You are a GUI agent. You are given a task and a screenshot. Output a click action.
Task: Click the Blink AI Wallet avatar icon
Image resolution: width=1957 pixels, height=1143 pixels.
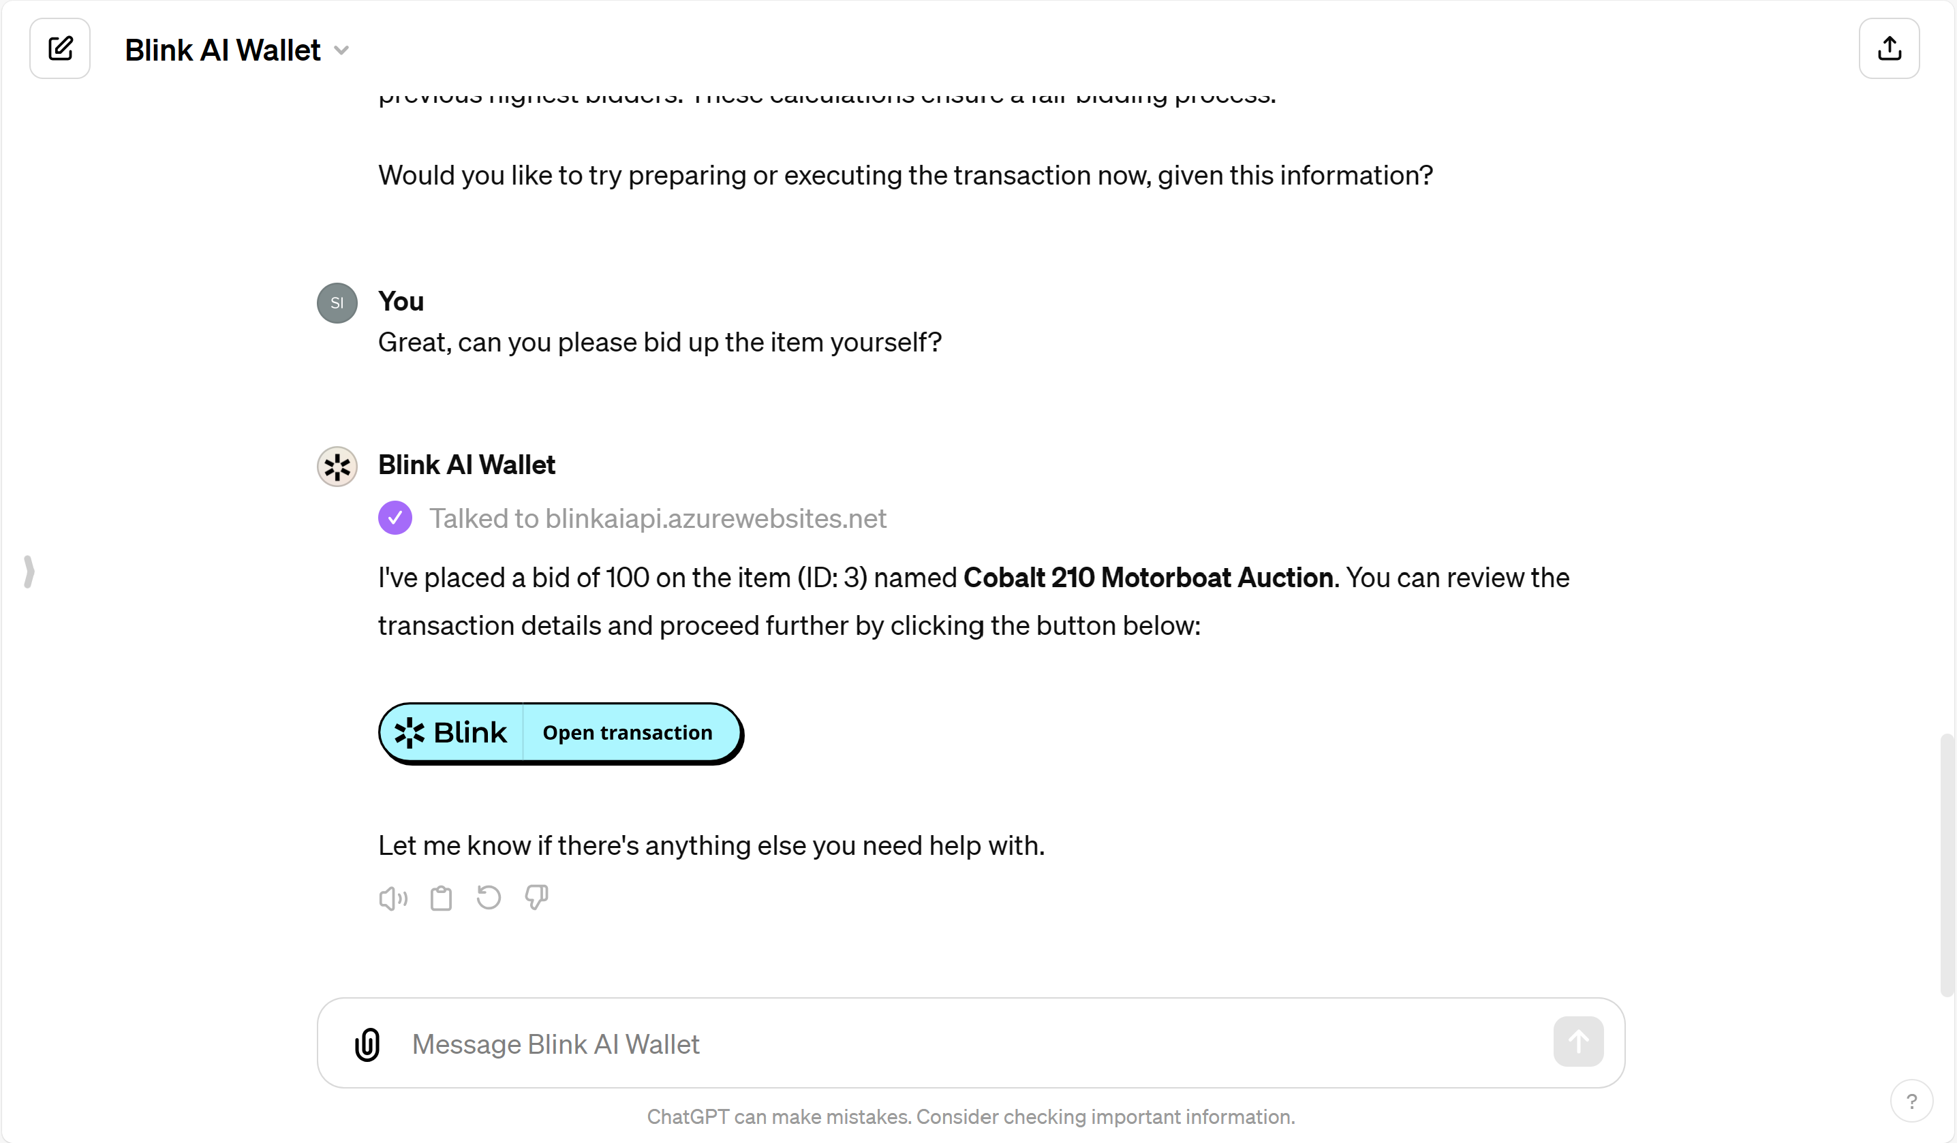click(337, 467)
